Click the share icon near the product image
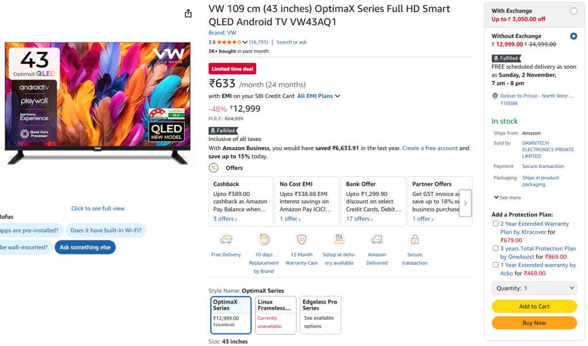This screenshot has width=588, height=346. pyautogui.click(x=188, y=13)
